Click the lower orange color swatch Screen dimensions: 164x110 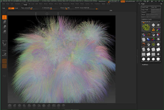4,66
